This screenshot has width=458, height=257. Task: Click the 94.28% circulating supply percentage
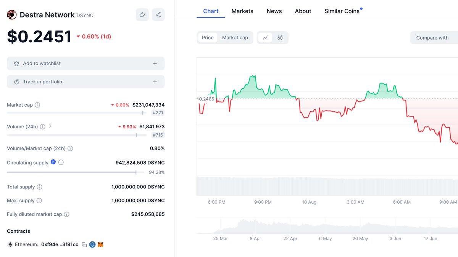157,172
